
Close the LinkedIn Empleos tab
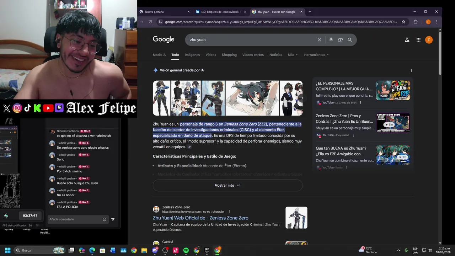pyautogui.click(x=245, y=12)
